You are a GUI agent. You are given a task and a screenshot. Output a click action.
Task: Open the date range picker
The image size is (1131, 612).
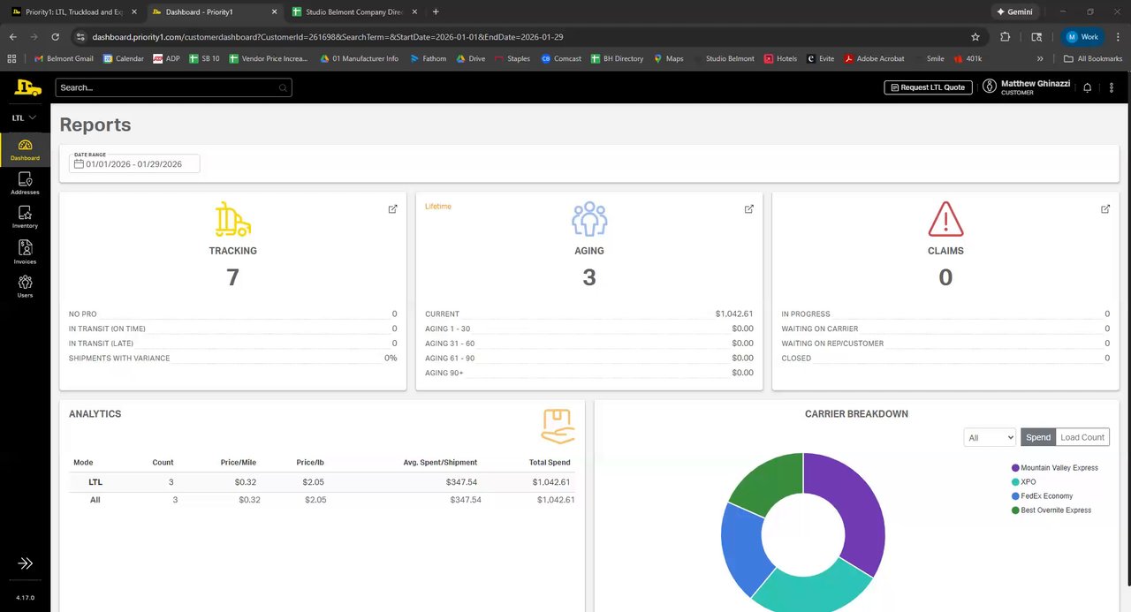coord(134,163)
